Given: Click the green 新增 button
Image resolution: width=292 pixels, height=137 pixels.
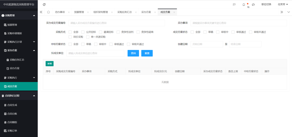Looking at the screenshot, I should click(x=50, y=63).
